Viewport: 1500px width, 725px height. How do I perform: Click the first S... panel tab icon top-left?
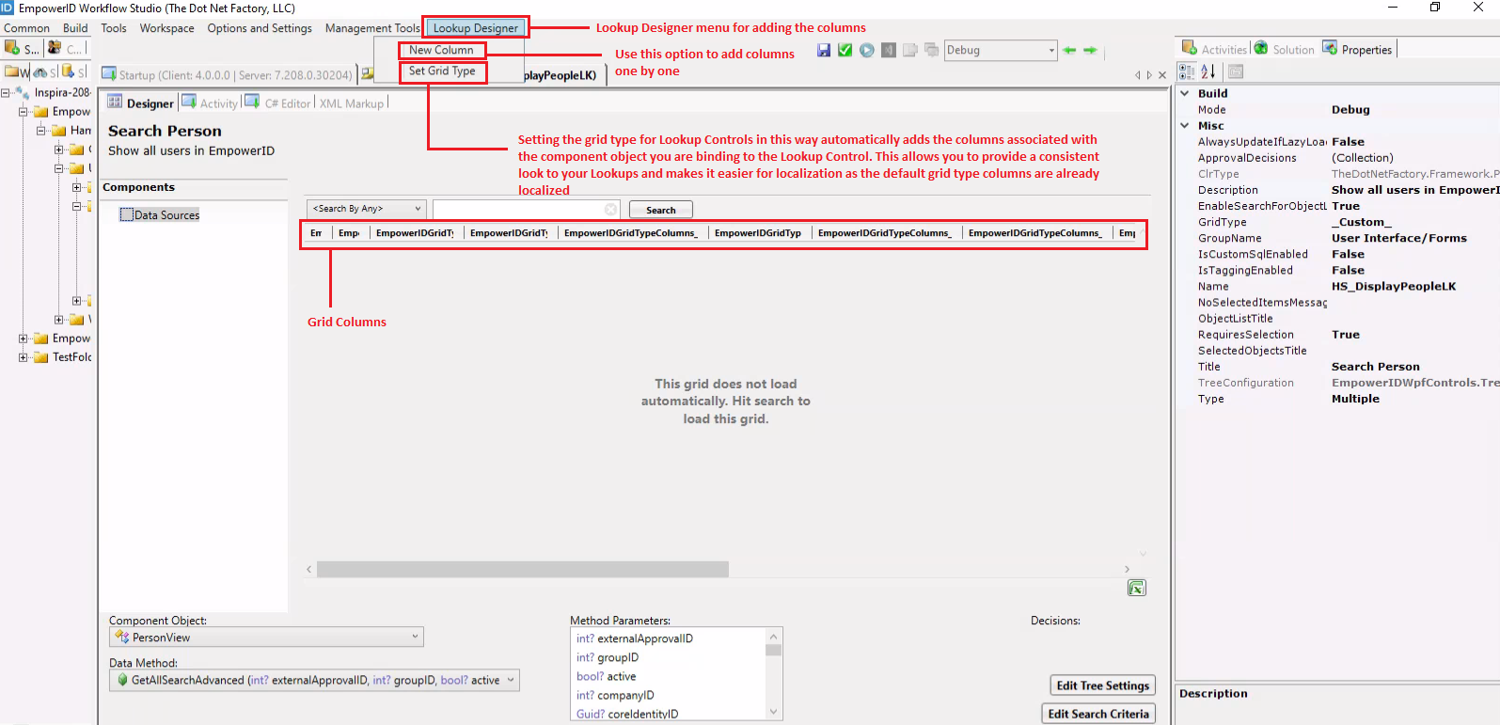12,48
